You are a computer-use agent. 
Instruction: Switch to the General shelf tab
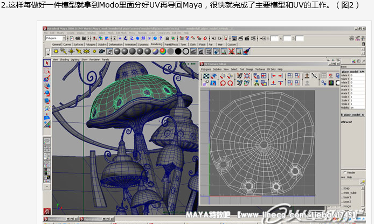point(57,45)
